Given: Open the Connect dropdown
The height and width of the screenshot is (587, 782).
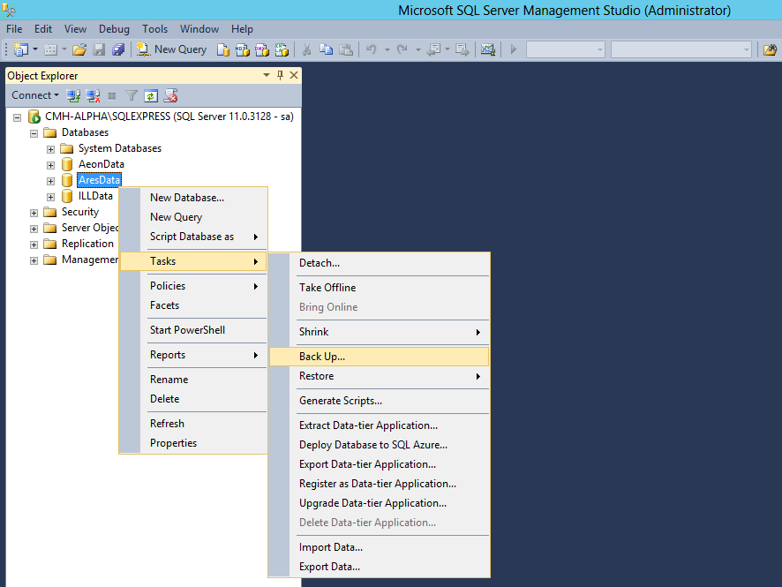Looking at the screenshot, I should [x=34, y=94].
